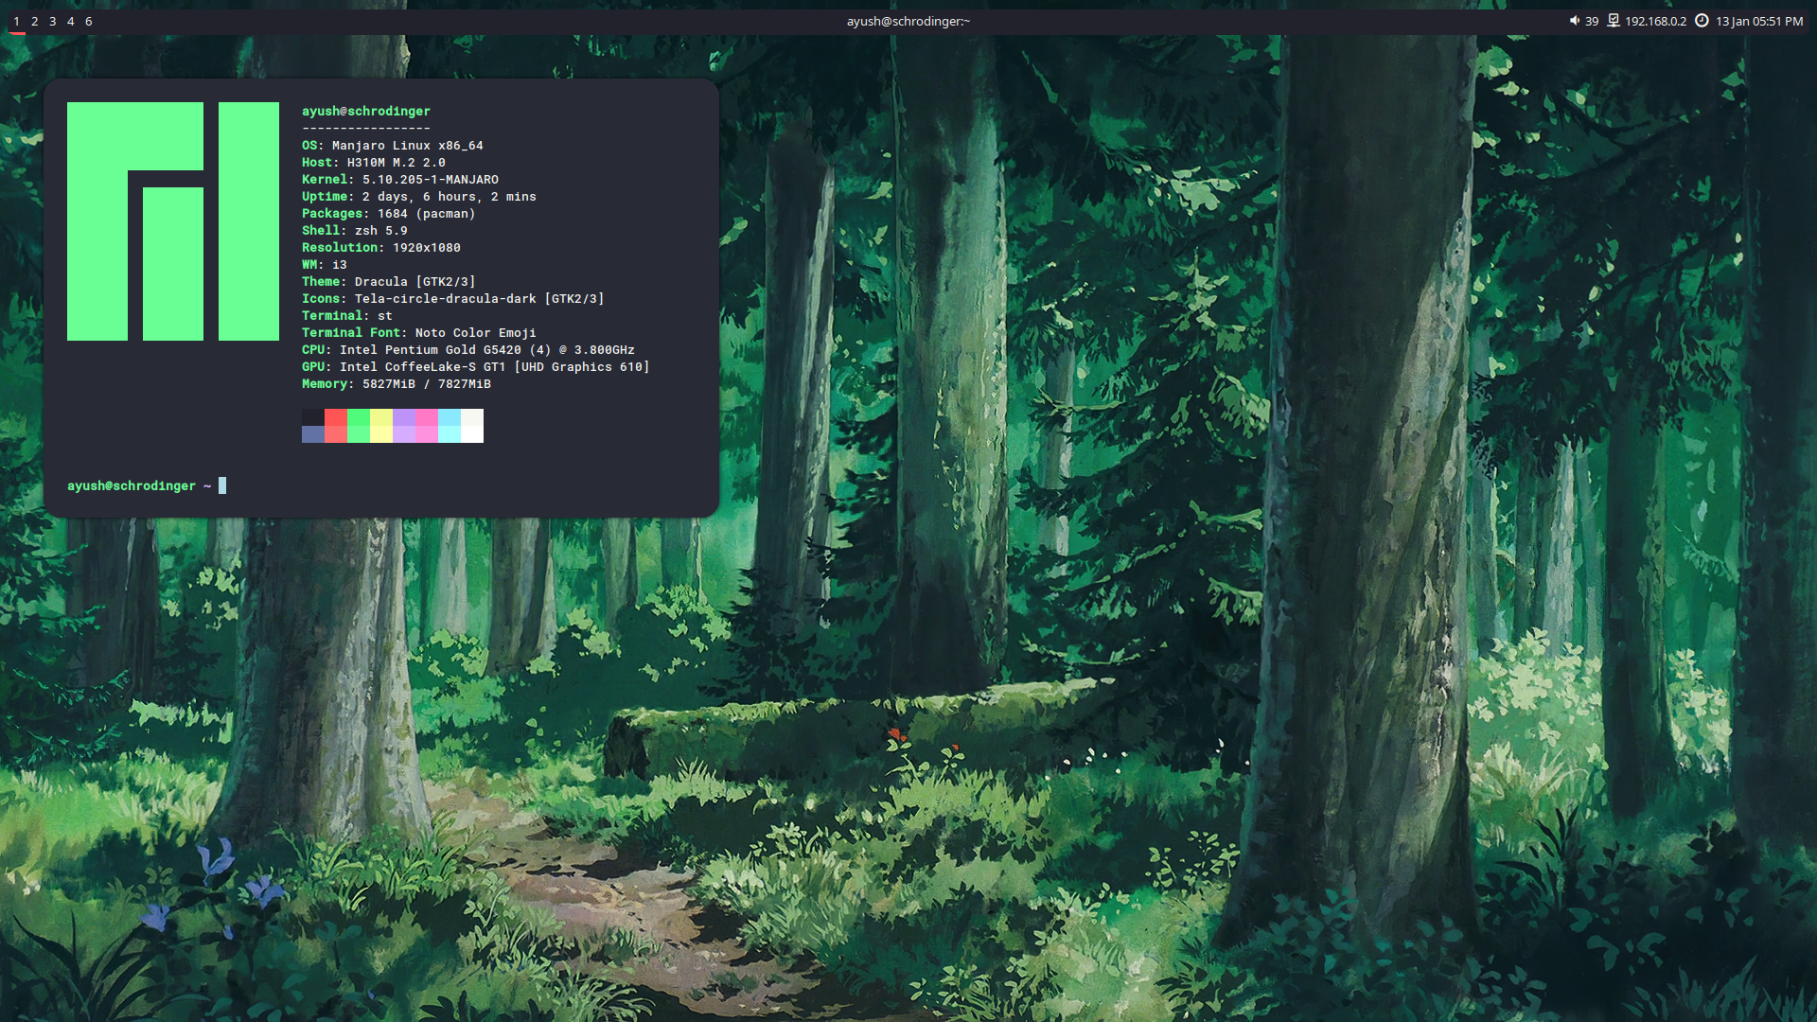The image size is (1817, 1022).
Task: Switch to workspace 1
Action: pyautogui.click(x=16, y=21)
